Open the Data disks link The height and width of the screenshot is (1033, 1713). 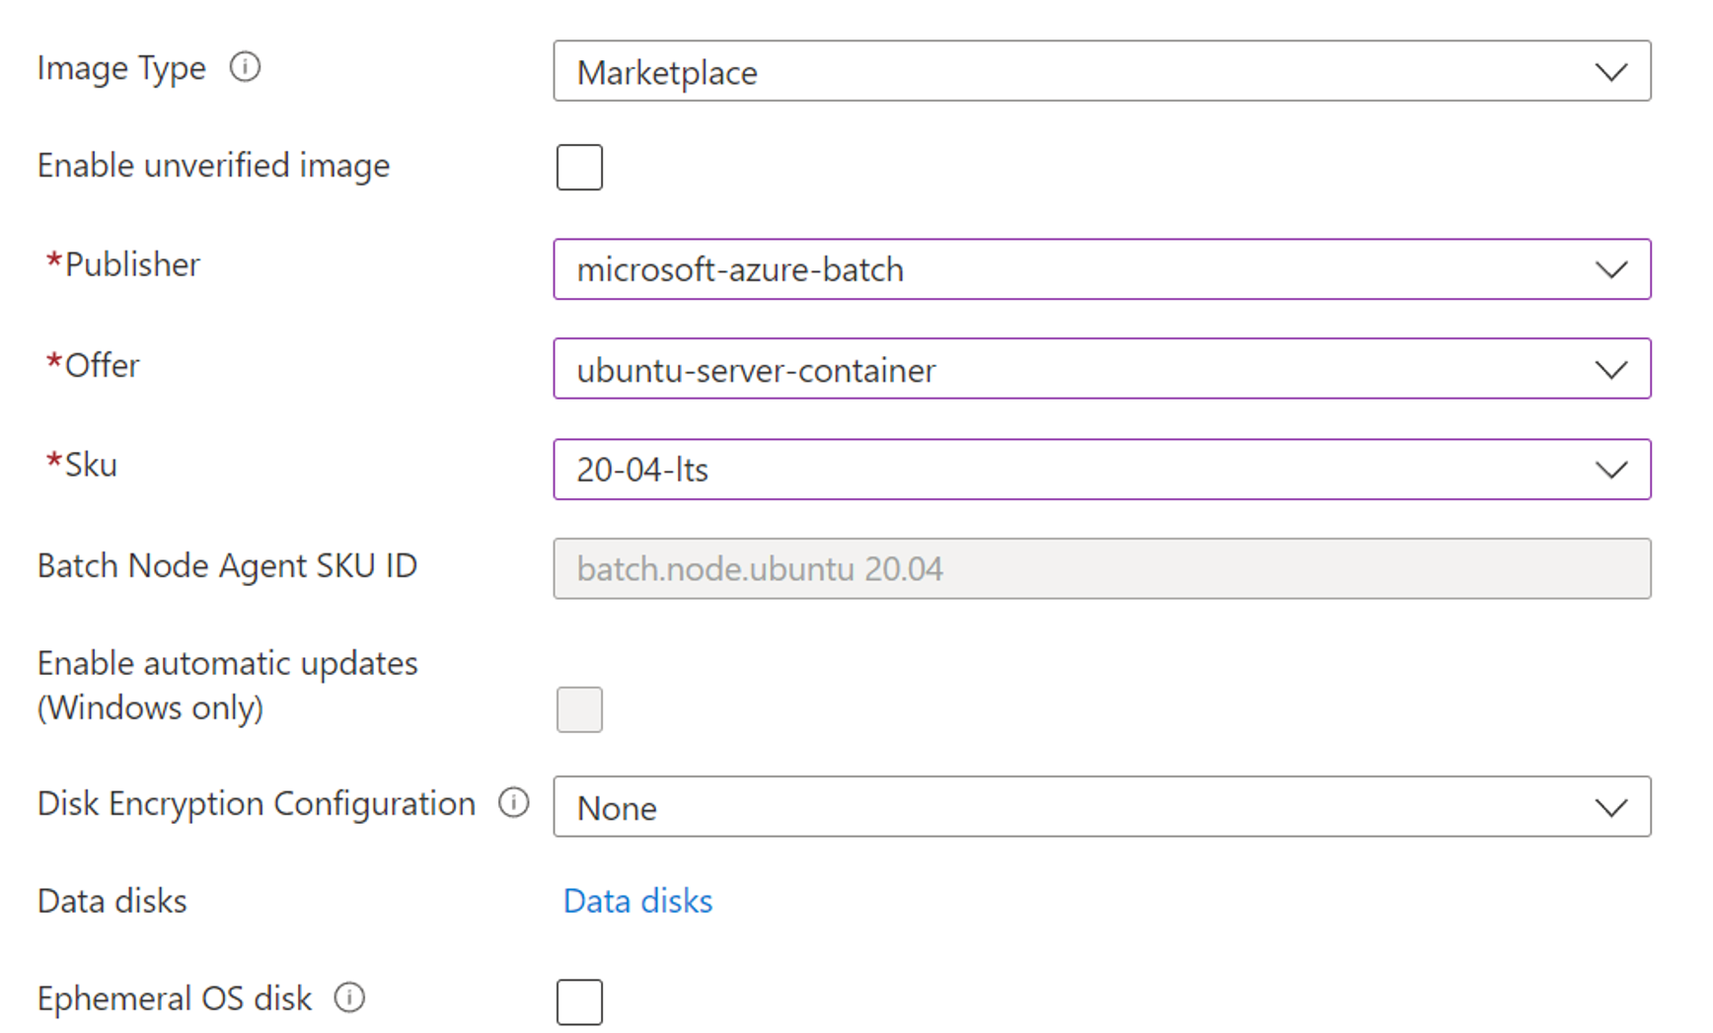637,902
